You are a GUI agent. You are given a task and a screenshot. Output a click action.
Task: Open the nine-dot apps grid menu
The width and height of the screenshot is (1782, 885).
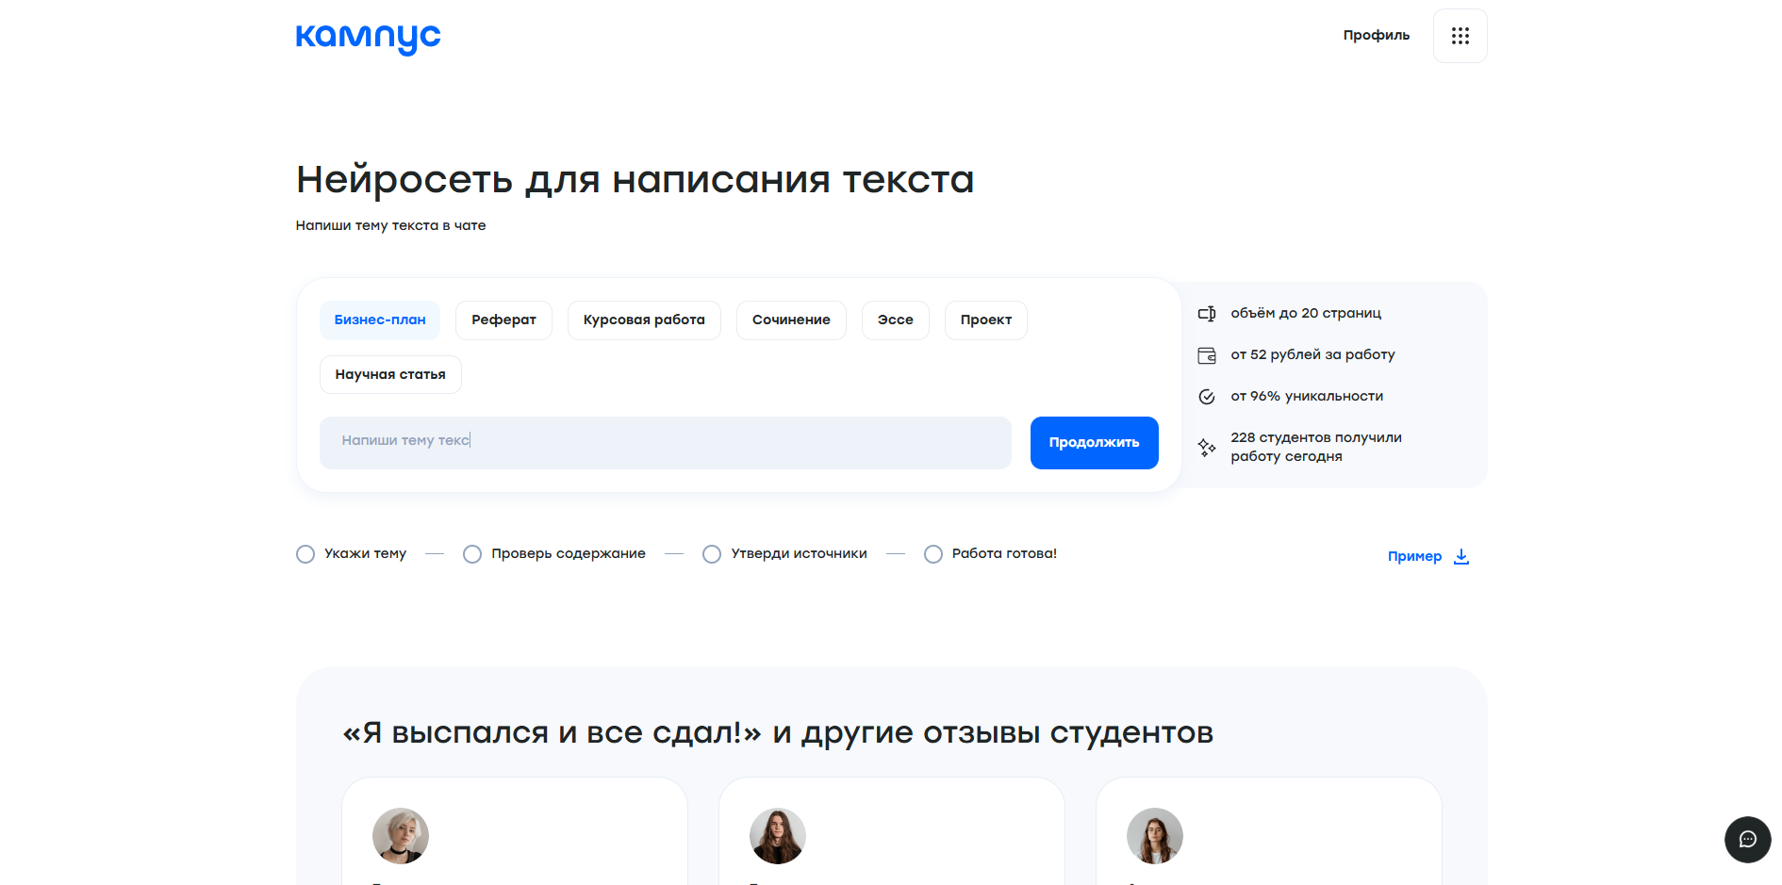(1460, 36)
